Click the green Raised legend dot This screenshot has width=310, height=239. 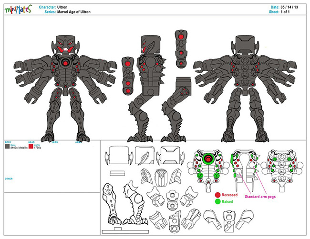click(x=217, y=201)
